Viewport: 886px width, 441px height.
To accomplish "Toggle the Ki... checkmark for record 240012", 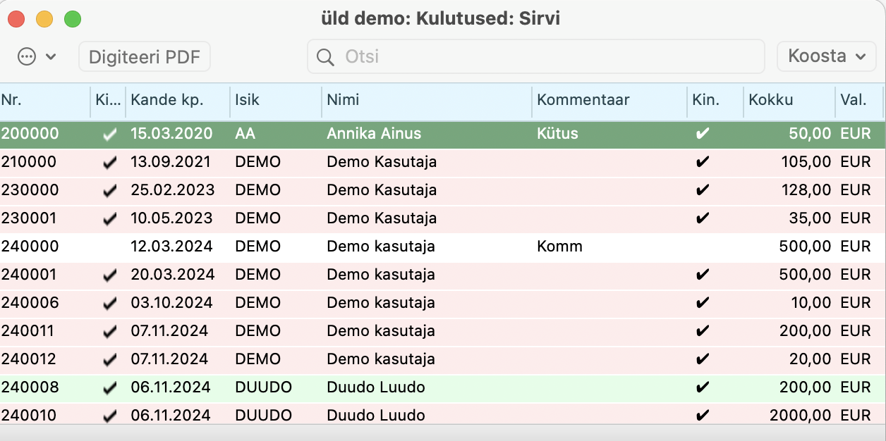I will (109, 360).
